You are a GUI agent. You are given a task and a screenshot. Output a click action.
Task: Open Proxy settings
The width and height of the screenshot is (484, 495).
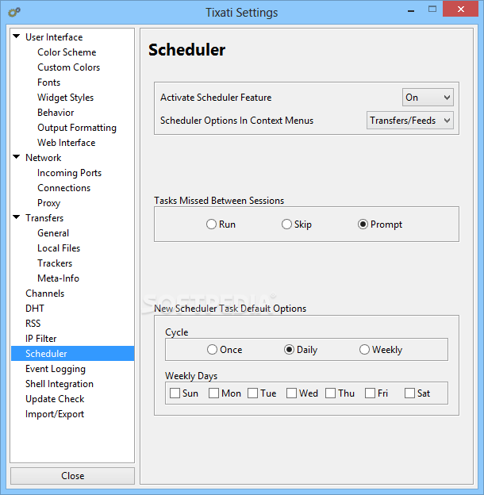click(x=48, y=203)
